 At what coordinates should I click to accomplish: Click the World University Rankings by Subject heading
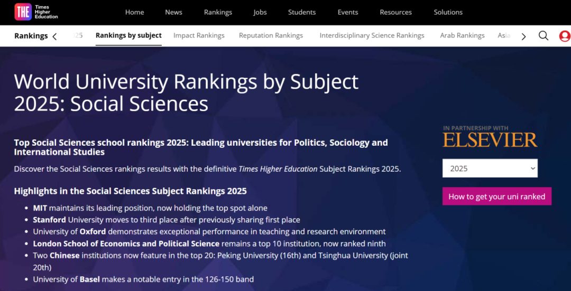(x=186, y=93)
